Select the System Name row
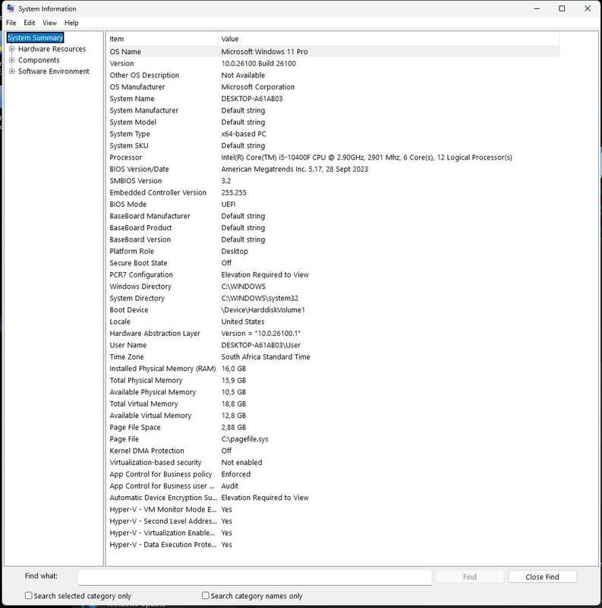 click(x=333, y=99)
